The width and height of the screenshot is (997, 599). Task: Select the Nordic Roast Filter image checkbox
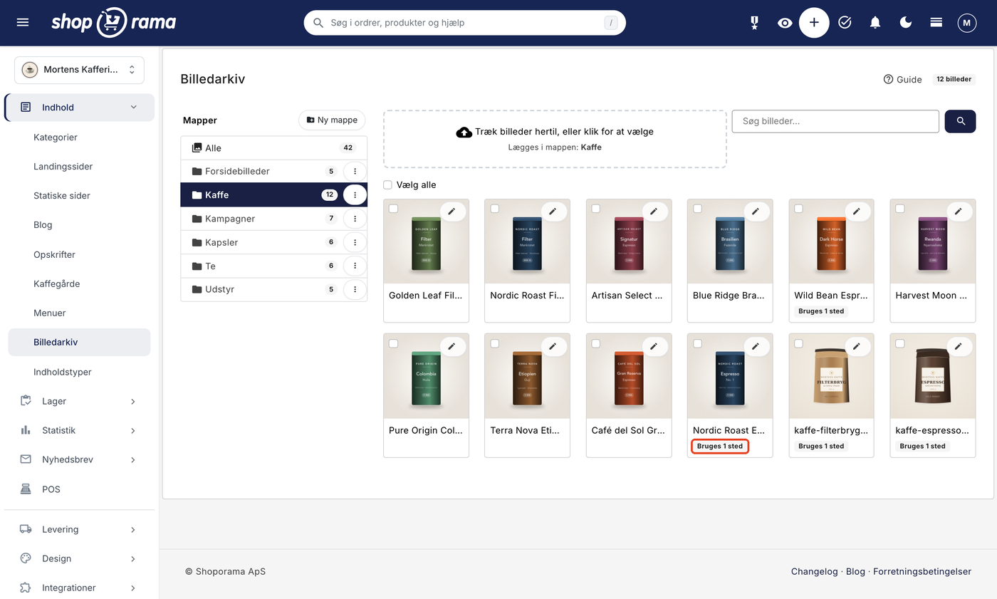495,209
